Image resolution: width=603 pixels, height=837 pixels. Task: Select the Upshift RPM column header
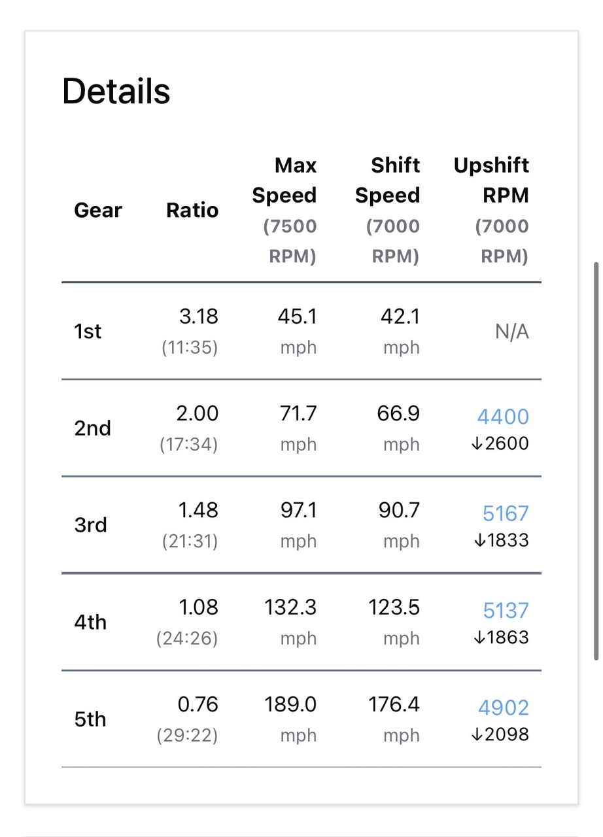[491, 180]
